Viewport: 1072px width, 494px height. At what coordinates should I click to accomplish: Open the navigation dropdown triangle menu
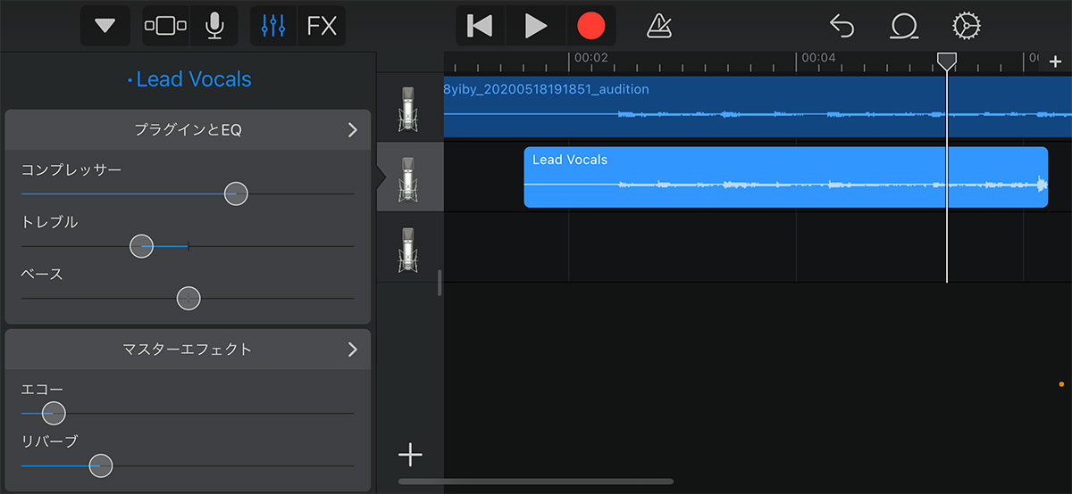[105, 26]
